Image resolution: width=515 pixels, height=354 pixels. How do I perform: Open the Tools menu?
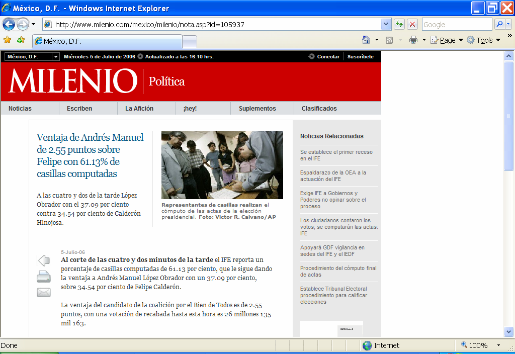(483, 40)
